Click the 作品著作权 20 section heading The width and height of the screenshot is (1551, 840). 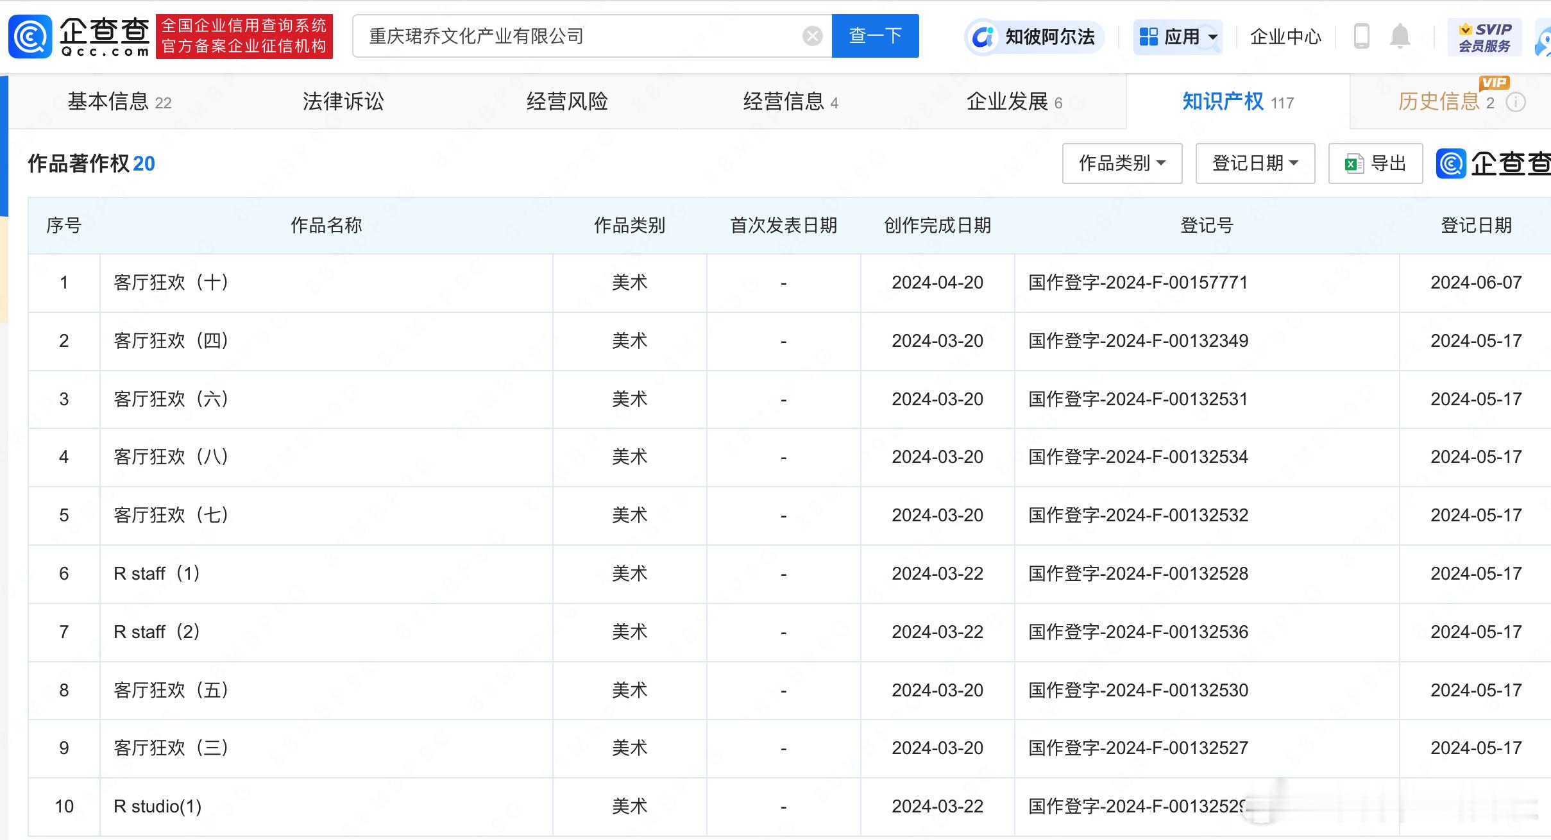(91, 164)
